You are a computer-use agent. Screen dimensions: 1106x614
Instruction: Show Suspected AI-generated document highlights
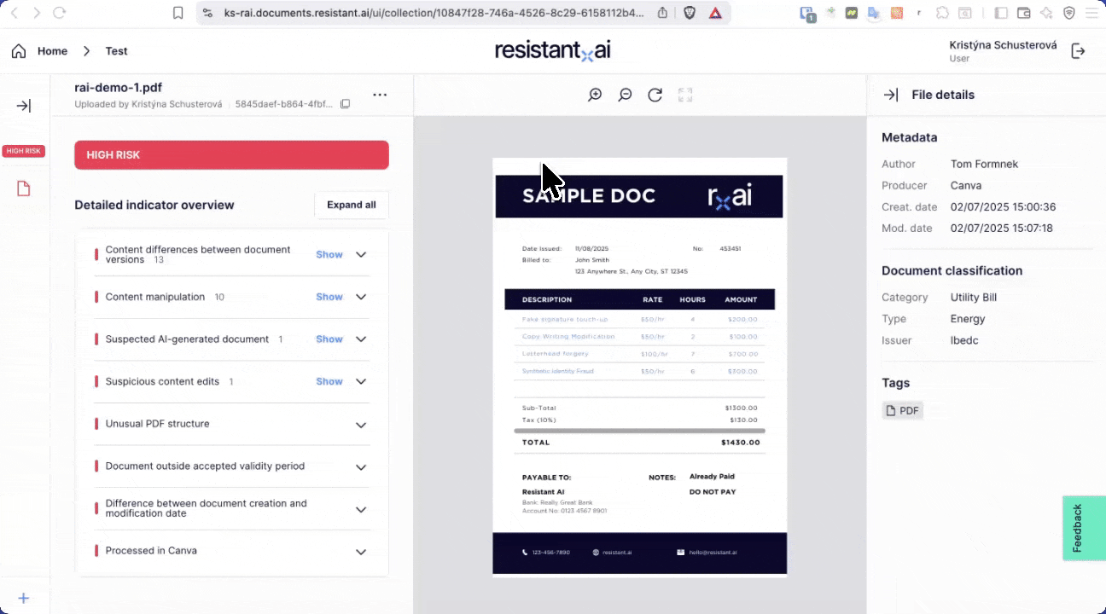coord(329,339)
